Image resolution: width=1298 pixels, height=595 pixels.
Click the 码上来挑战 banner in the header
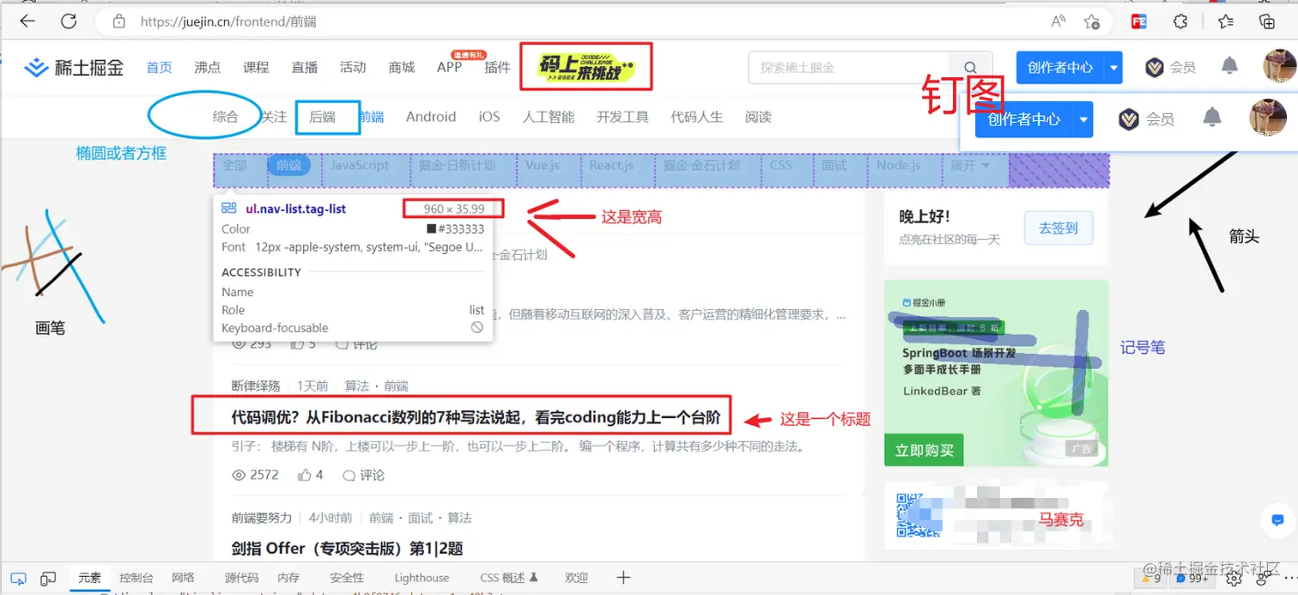tap(585, 67)
